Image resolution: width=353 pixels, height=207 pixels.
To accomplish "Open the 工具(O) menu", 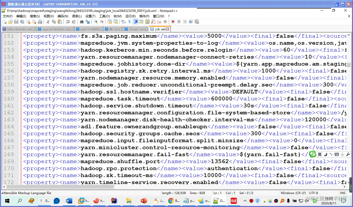I will (x=104, y=16).
